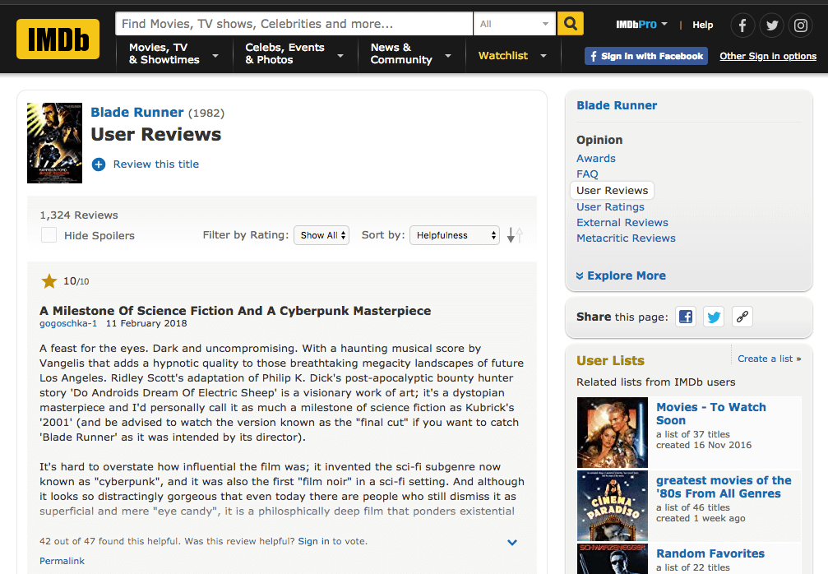Open greatest movies of the '80s list

[x=724, y=487]
